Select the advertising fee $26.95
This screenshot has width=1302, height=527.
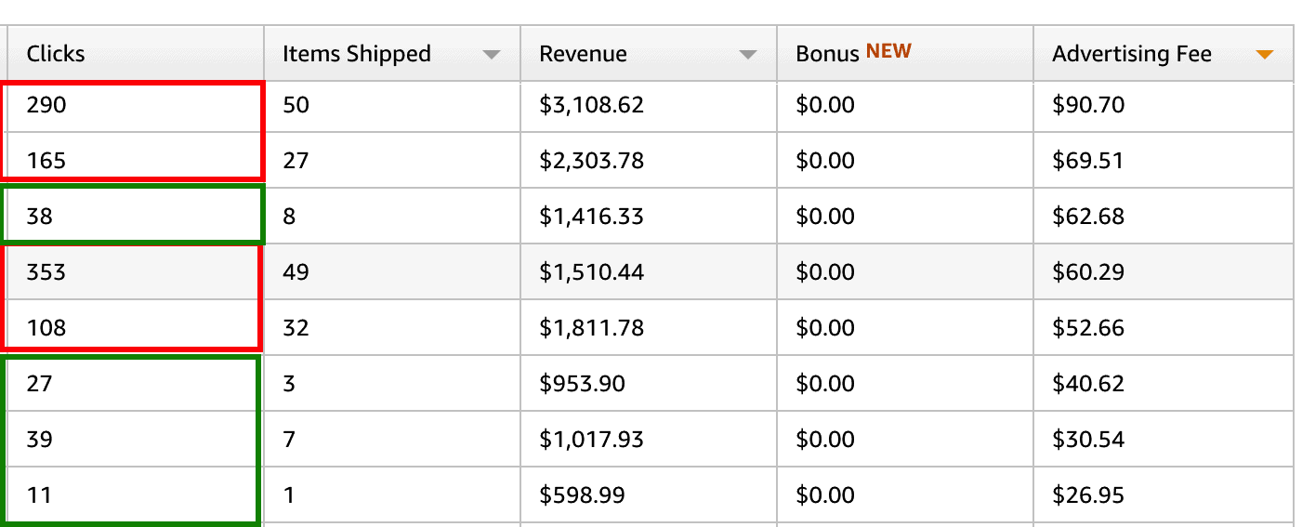[1087, 495]
